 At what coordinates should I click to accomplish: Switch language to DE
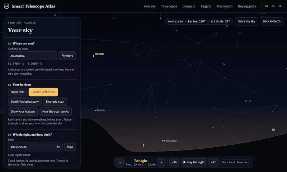280,6
